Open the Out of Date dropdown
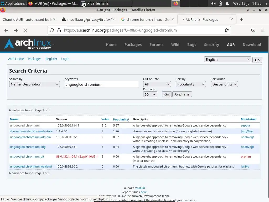269x202 pixels. tap(157, 84)
